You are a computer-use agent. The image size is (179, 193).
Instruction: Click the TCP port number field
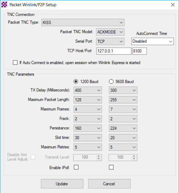coord(139,51)
